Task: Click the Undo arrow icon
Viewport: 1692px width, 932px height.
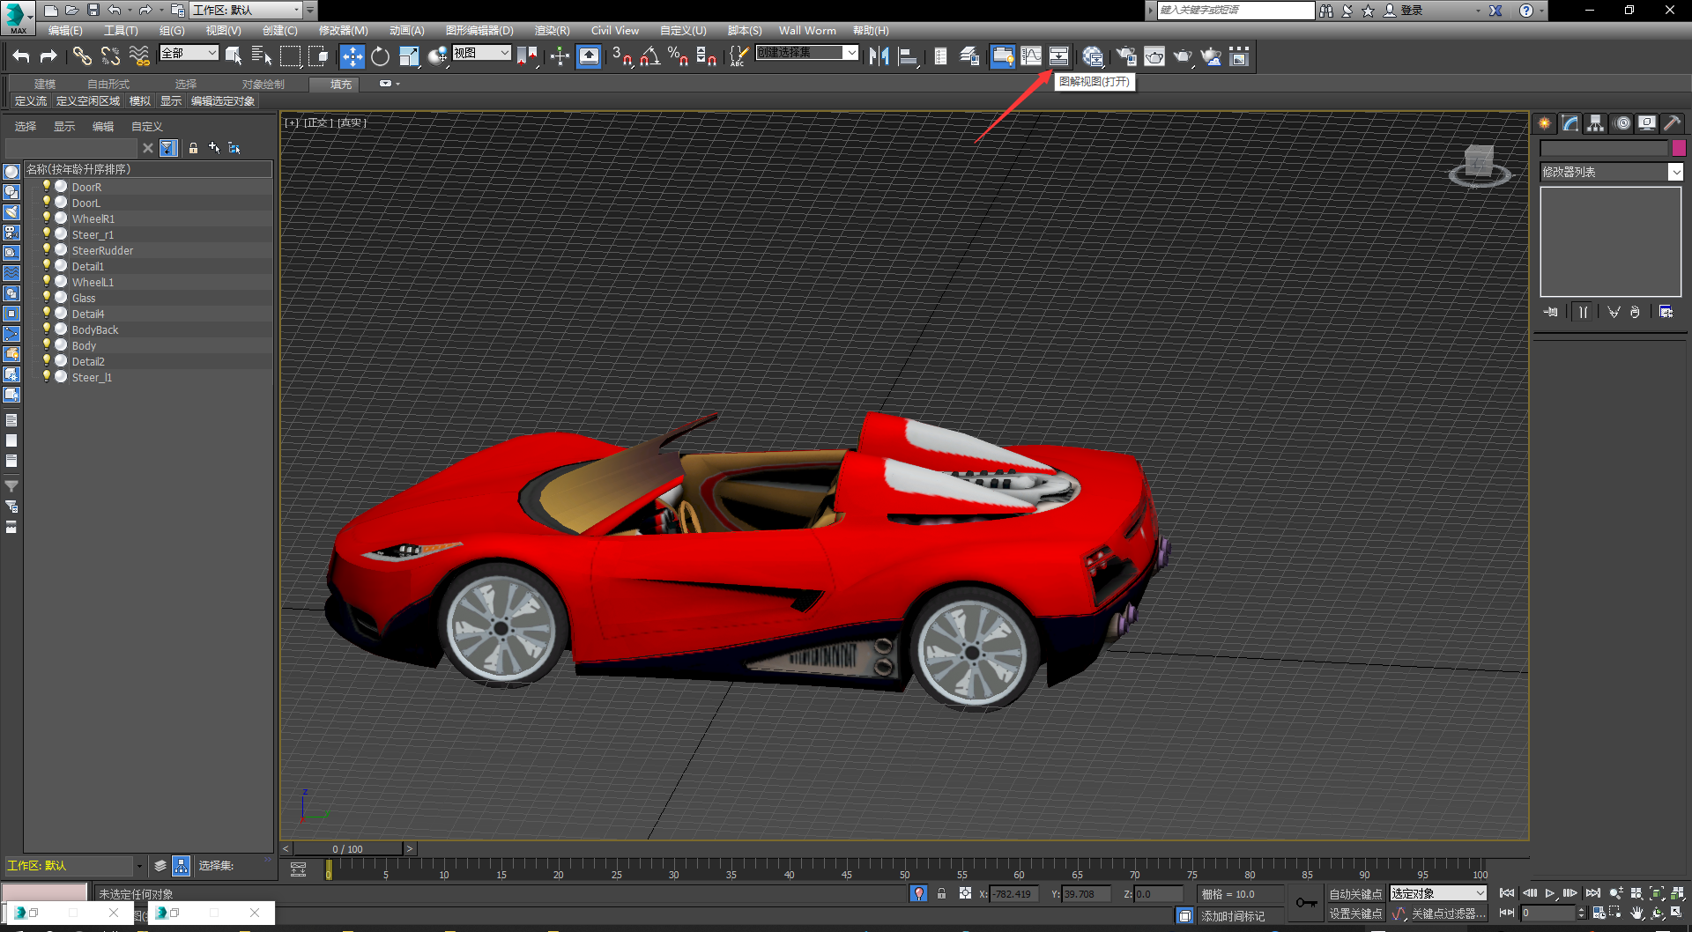Action: coord(21,56)
